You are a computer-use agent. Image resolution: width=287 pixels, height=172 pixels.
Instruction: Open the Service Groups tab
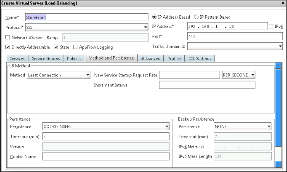coord(46,59)
